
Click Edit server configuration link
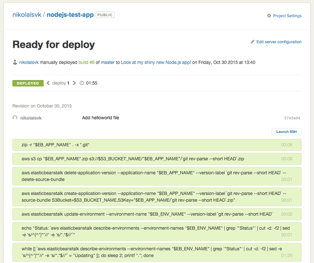click(279, 42)
